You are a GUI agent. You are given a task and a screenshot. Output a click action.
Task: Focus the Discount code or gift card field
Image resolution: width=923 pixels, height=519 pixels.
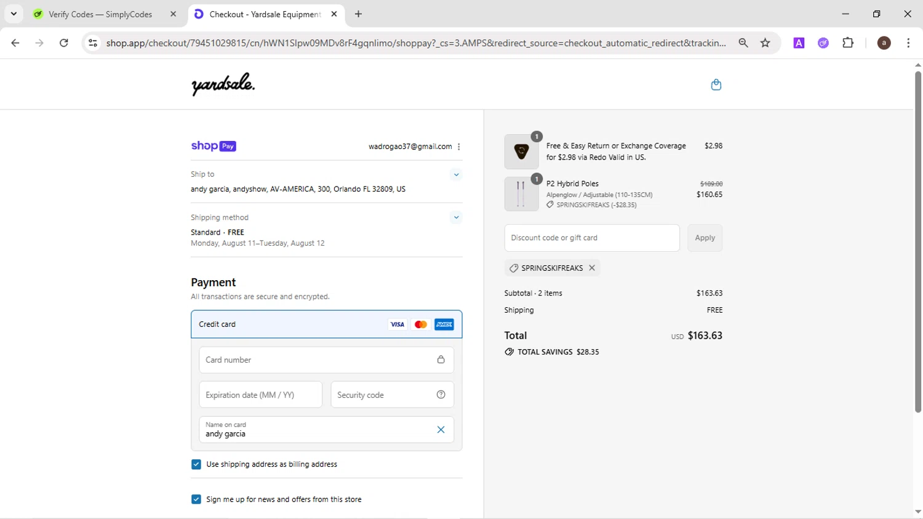pos(592,238)
